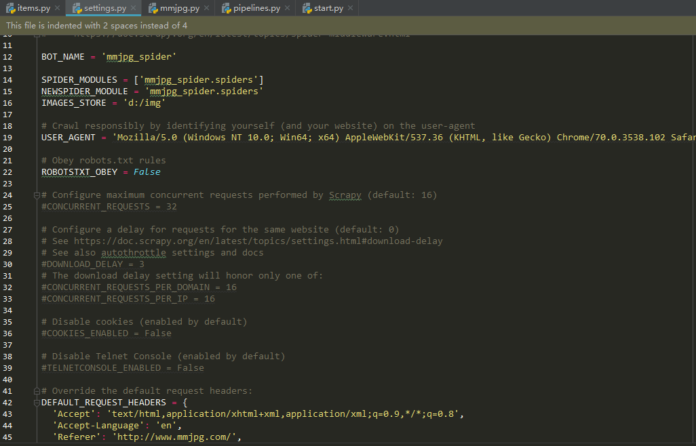Click the #TELNETCONSOLE_ENABLED = False line

coord(123,368)
